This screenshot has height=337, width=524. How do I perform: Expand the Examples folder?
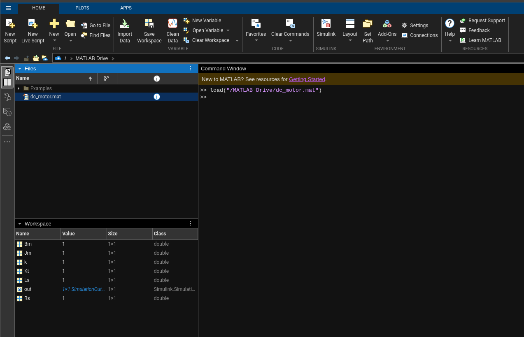click(x=19, y=88)
